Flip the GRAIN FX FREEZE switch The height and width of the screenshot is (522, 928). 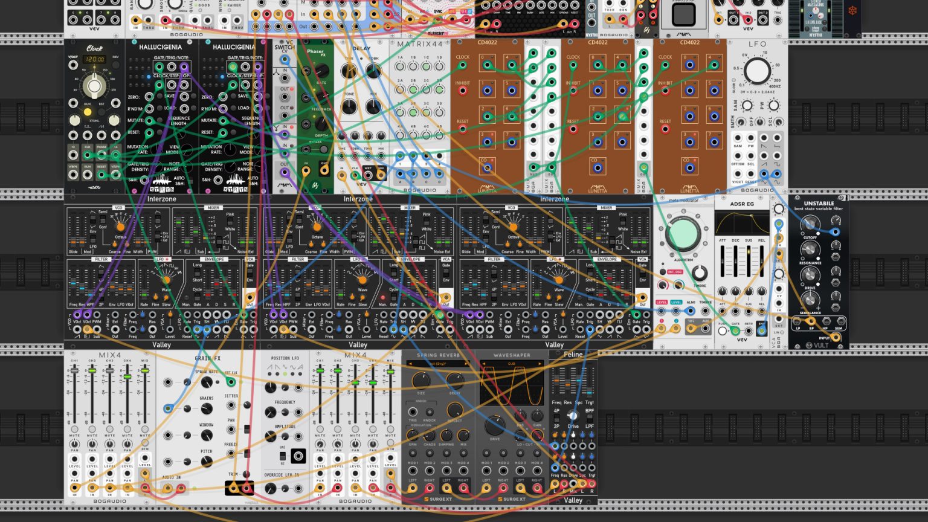coord(247,454)
